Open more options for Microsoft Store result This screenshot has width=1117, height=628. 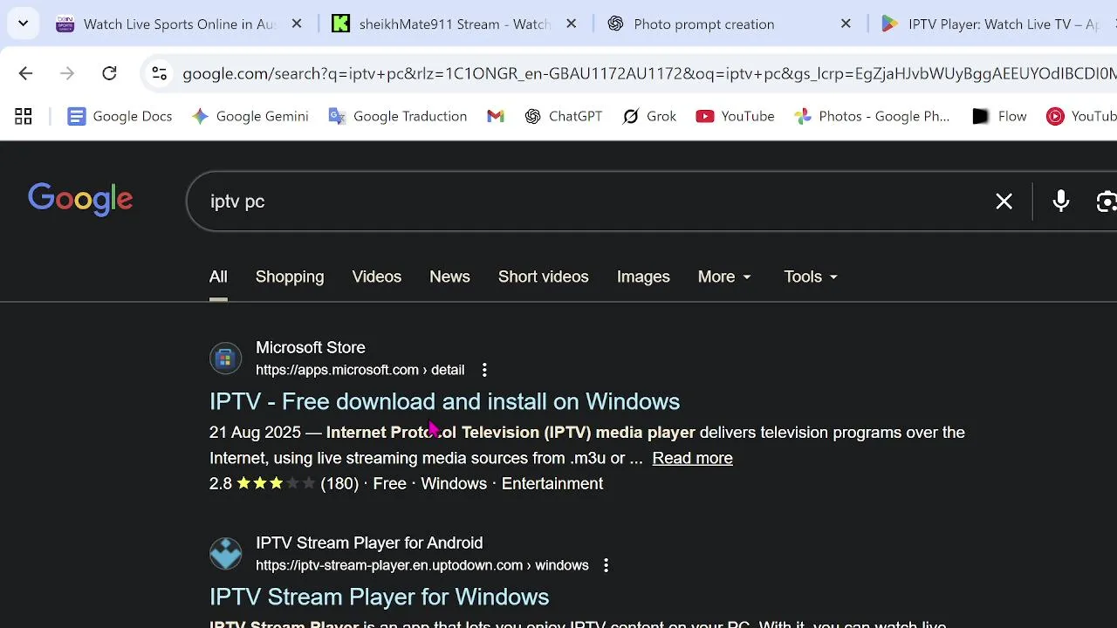(484, 370)
